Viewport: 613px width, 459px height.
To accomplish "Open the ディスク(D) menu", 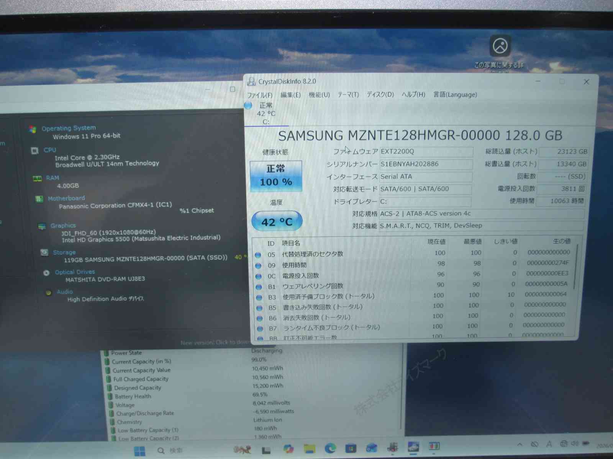I will click(380, 94).
